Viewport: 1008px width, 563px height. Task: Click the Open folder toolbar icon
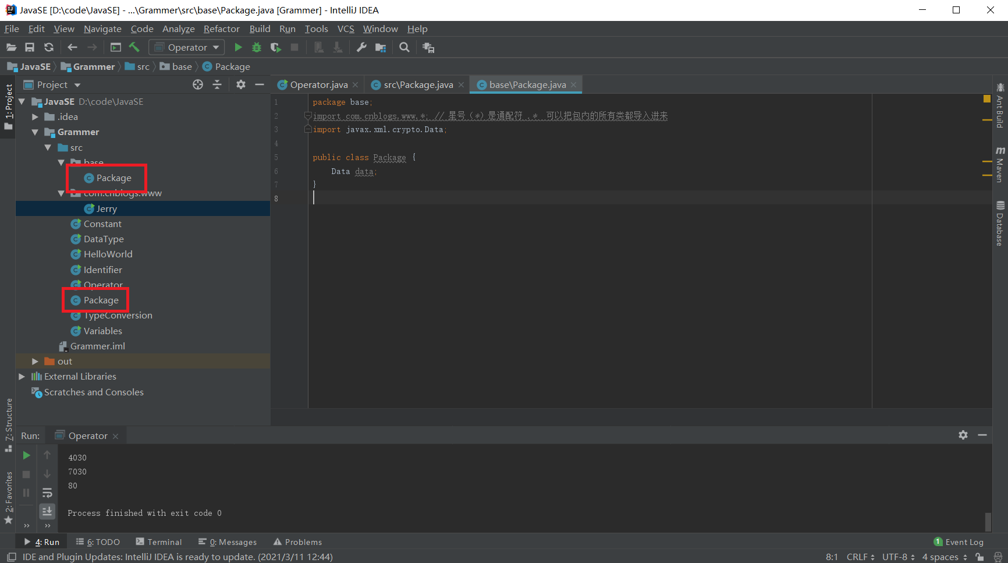point(11,48)
